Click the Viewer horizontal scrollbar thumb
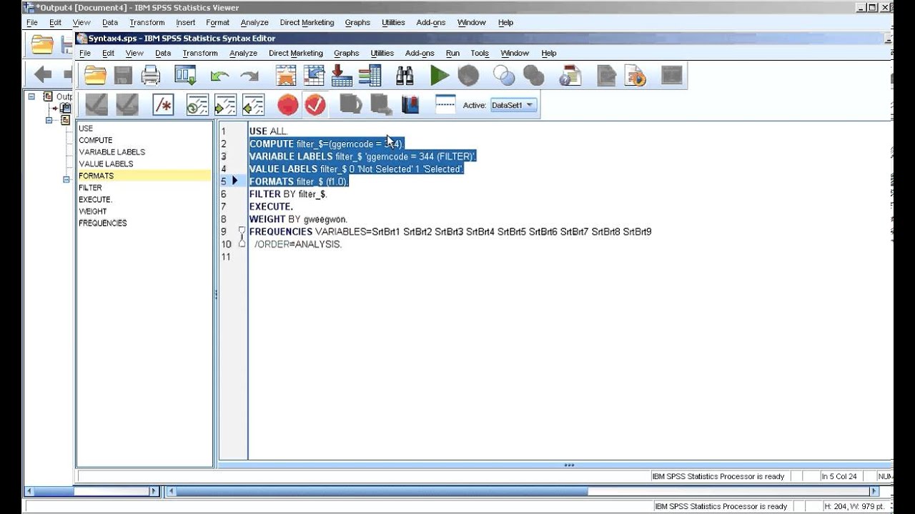The image size is (915, 514). pos(382,491)
